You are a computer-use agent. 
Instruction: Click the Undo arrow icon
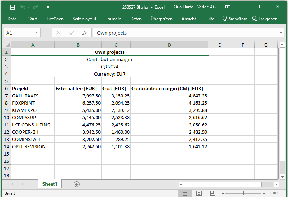click(23, 7)
